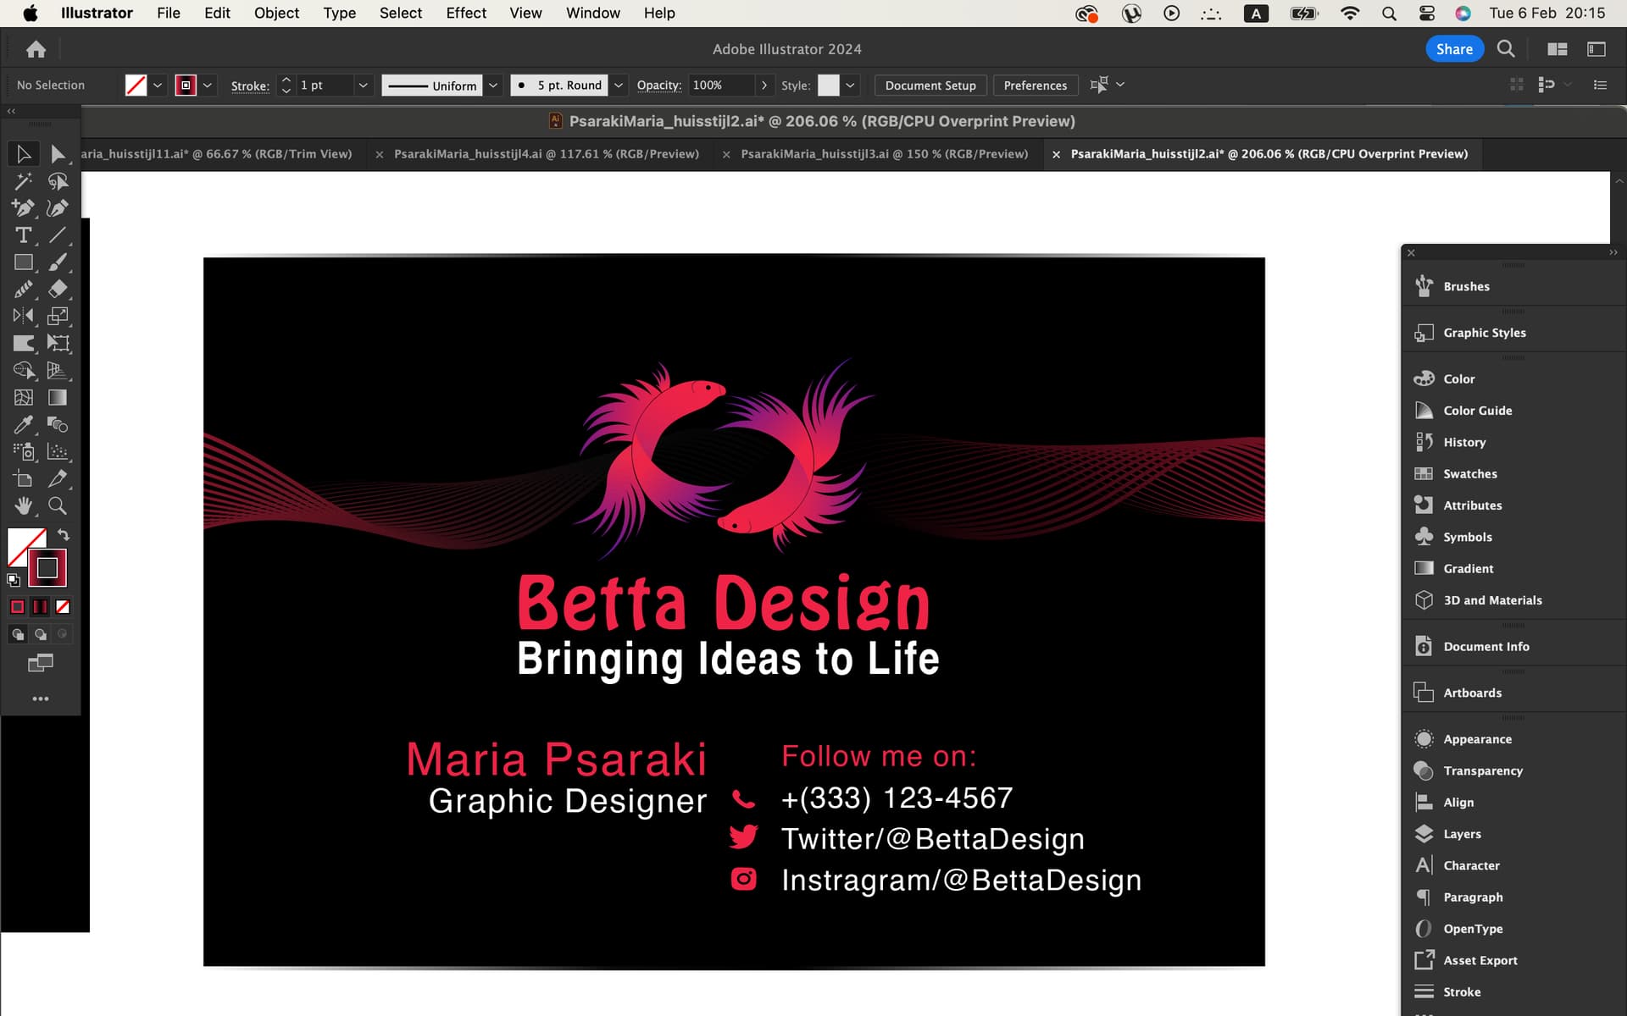Open the brush definition 5 pt. Round dropdown
The height and width of the screenshot is (1016, 1627).
pyautogui.click(x=619, y=86)
